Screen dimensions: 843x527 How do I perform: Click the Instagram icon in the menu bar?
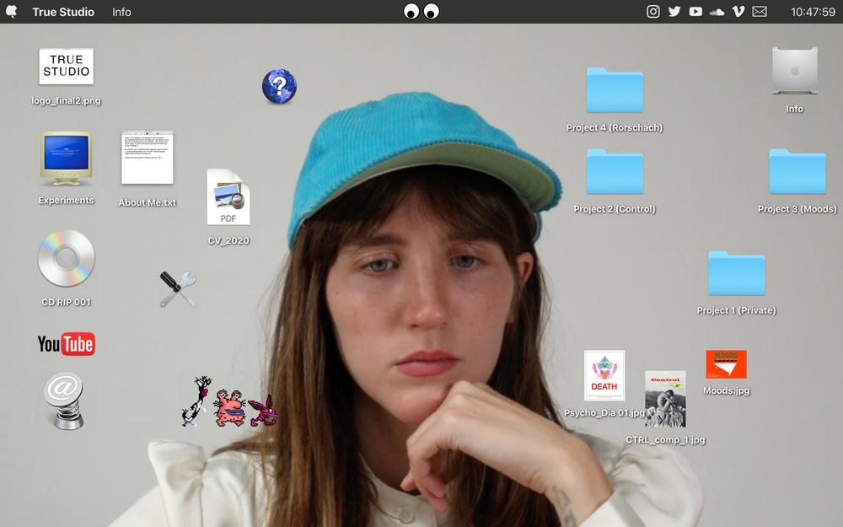pos(653,11)
